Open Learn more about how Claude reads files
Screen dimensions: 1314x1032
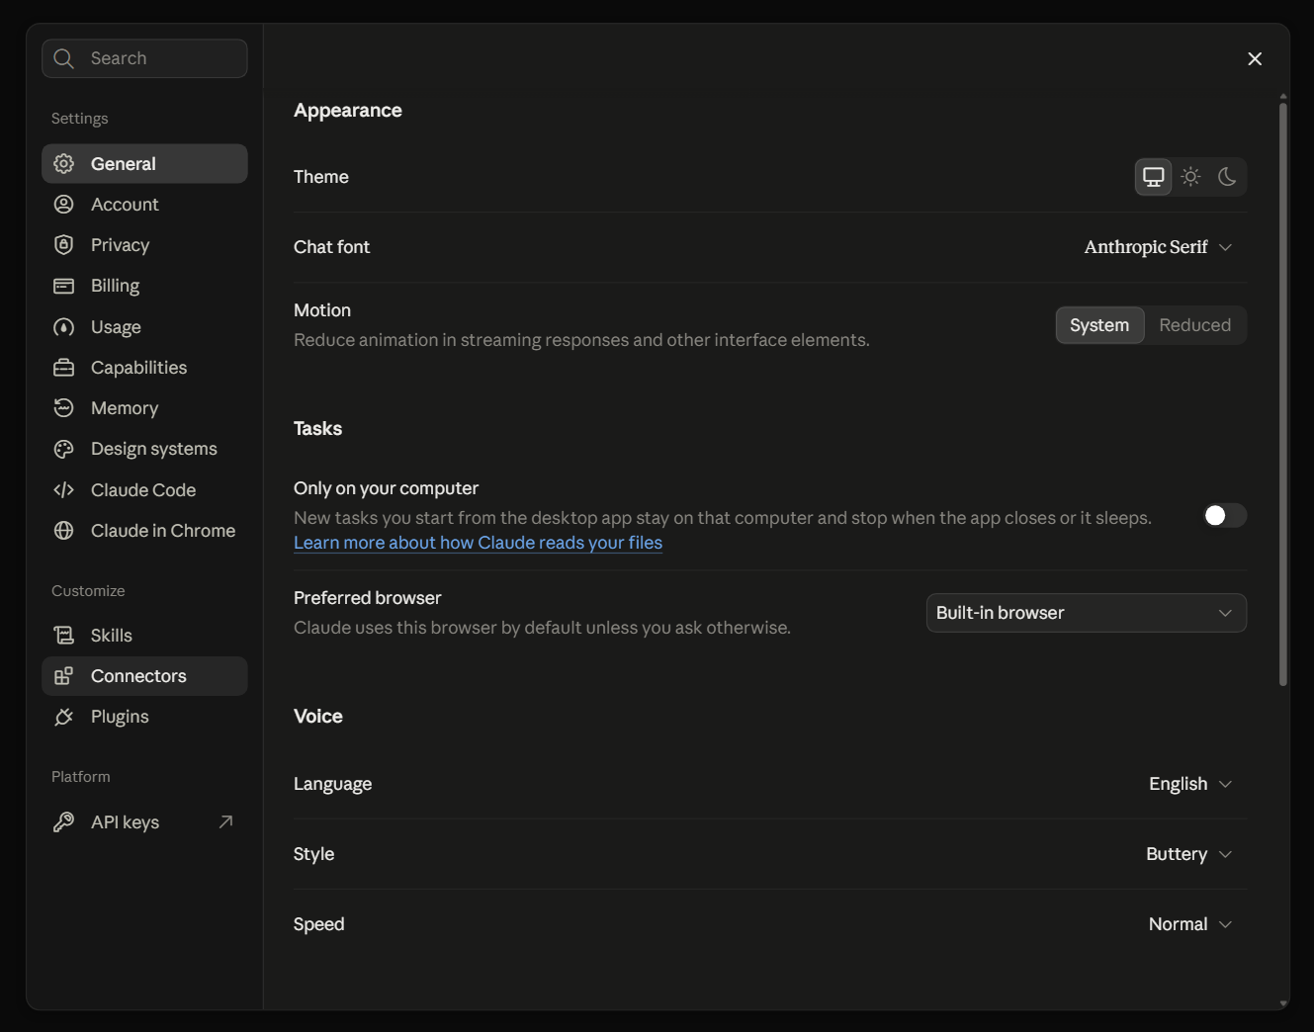coord(478,543)
